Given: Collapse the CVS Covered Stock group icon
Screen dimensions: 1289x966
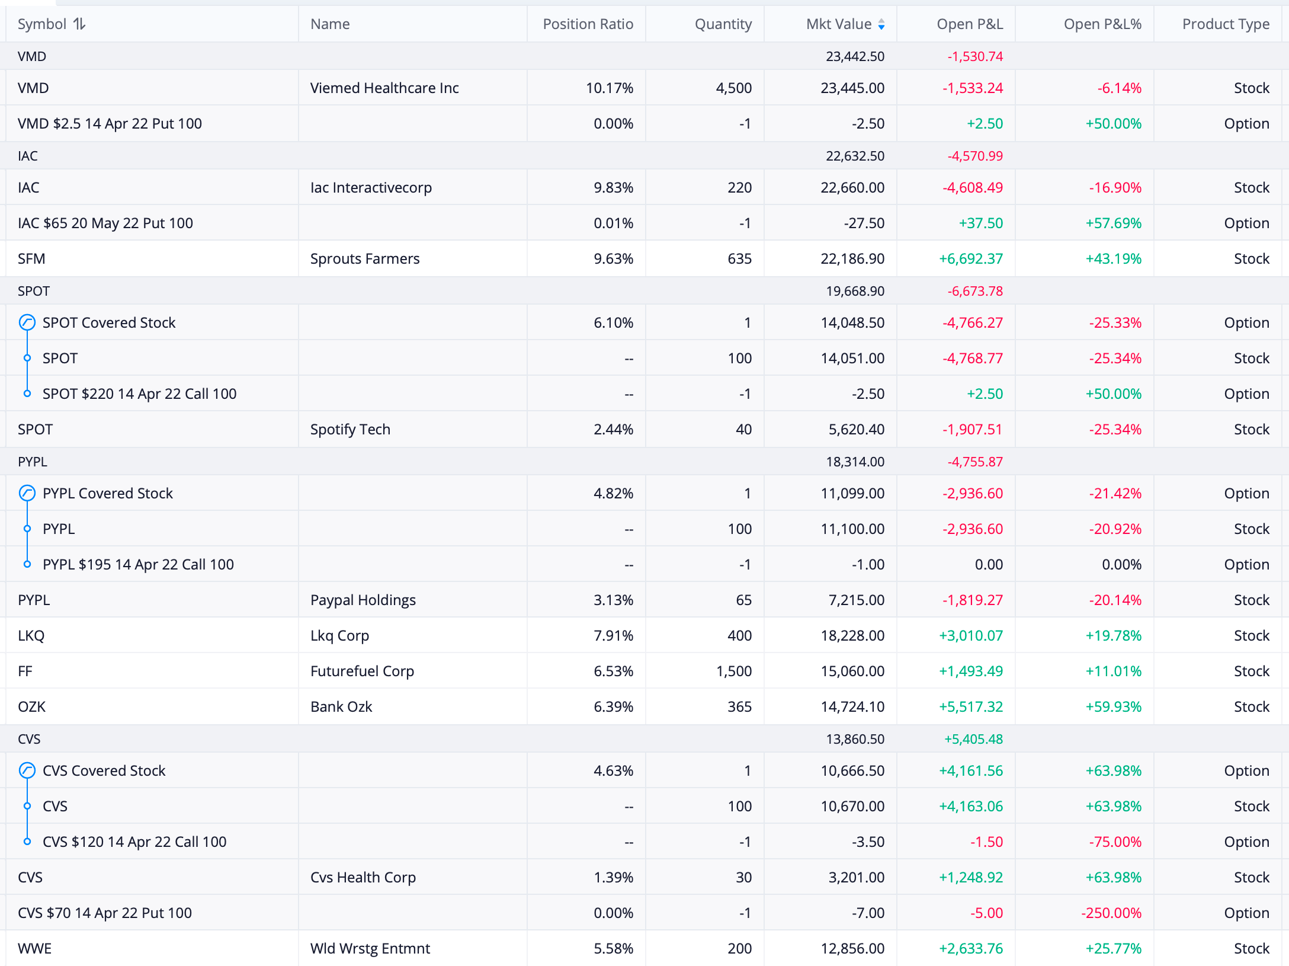Looking at the screenshot, I should click(27, 770).
